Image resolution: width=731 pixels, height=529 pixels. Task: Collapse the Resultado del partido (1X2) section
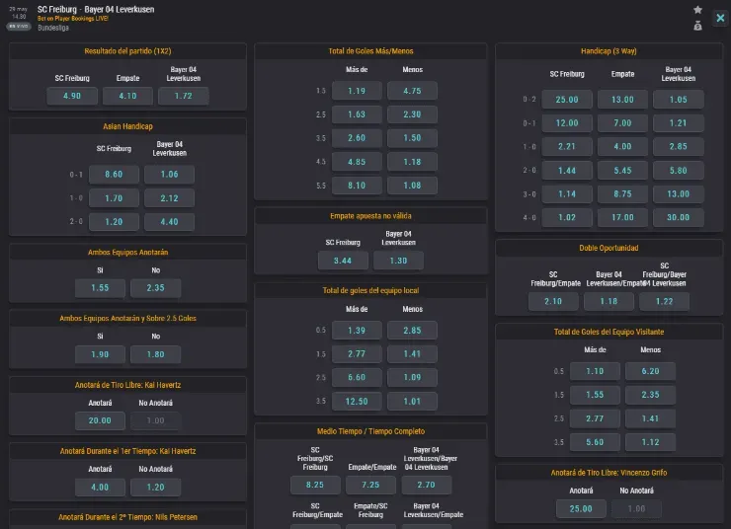[x=127, y=50]
